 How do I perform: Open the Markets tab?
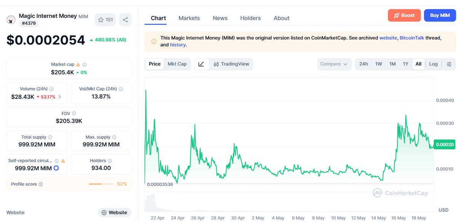(189, 18)
